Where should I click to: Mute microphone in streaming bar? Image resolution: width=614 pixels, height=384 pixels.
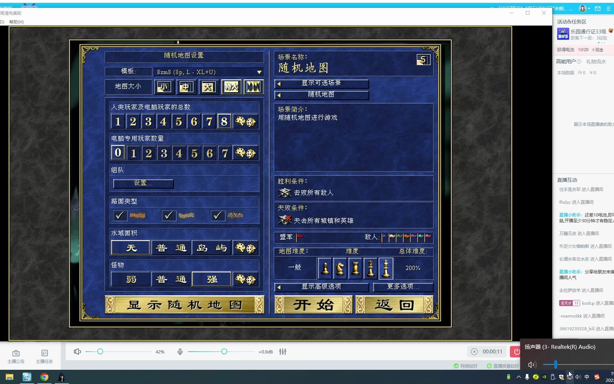coord(180,352)
